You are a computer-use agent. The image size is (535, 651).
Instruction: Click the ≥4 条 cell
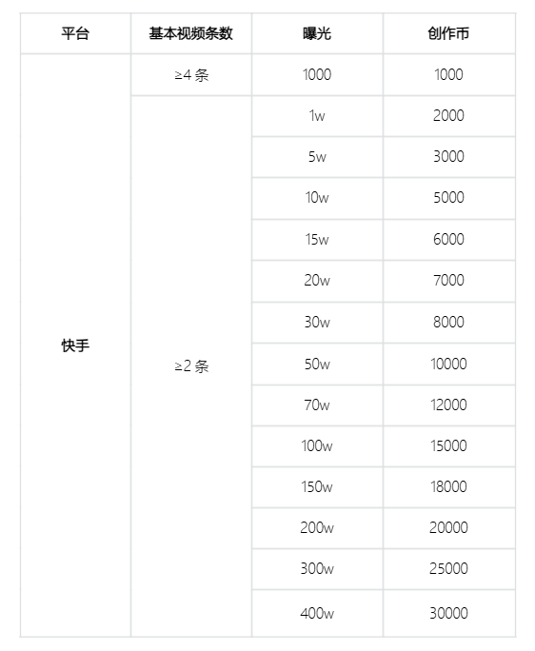tap(191, 75)
